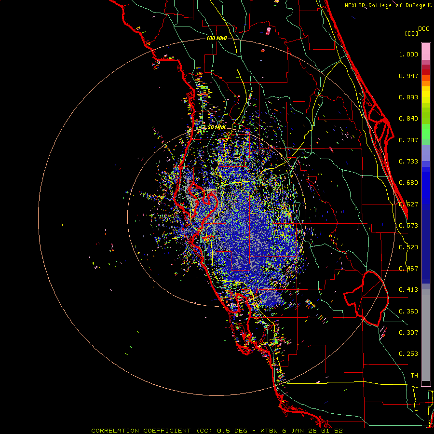This screenshot has width=434, height=434.
Task: Click the 01:52 timestamp in the caption
Action: coord(332,431)
